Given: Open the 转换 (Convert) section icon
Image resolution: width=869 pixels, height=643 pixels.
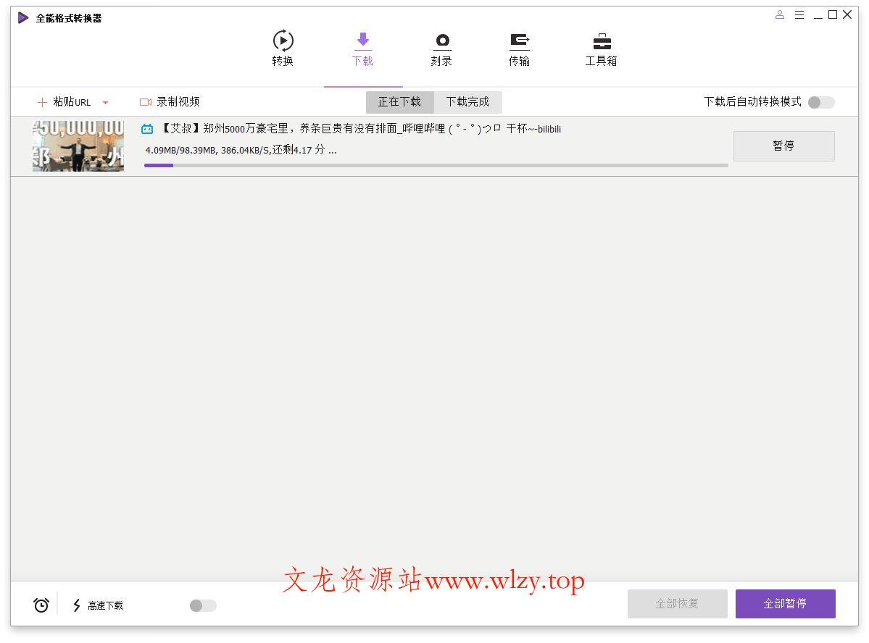Looking at the screenshot, I should point(283,41).
